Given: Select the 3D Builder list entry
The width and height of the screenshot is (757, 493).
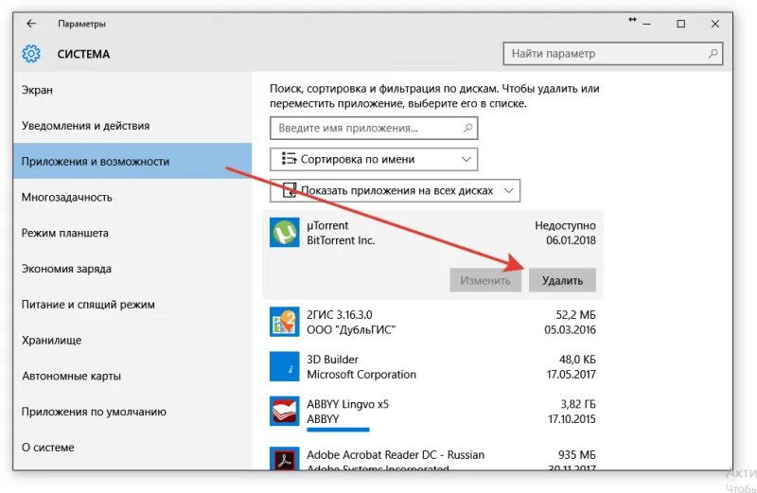Looking at the screenshot, I should 432,366.
